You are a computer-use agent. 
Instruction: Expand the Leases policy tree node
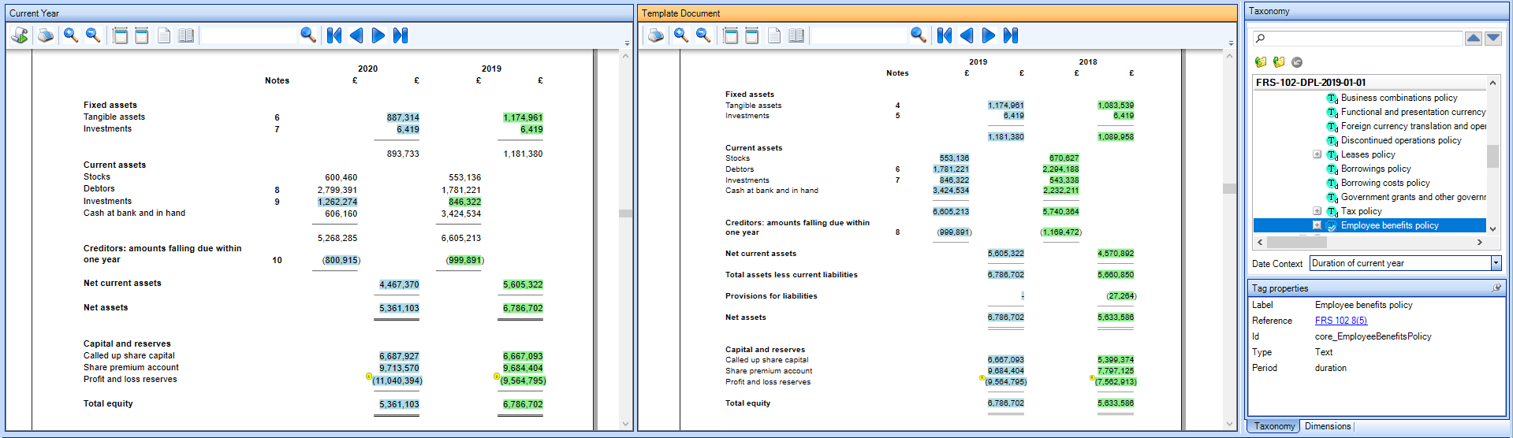(1317, 154)
